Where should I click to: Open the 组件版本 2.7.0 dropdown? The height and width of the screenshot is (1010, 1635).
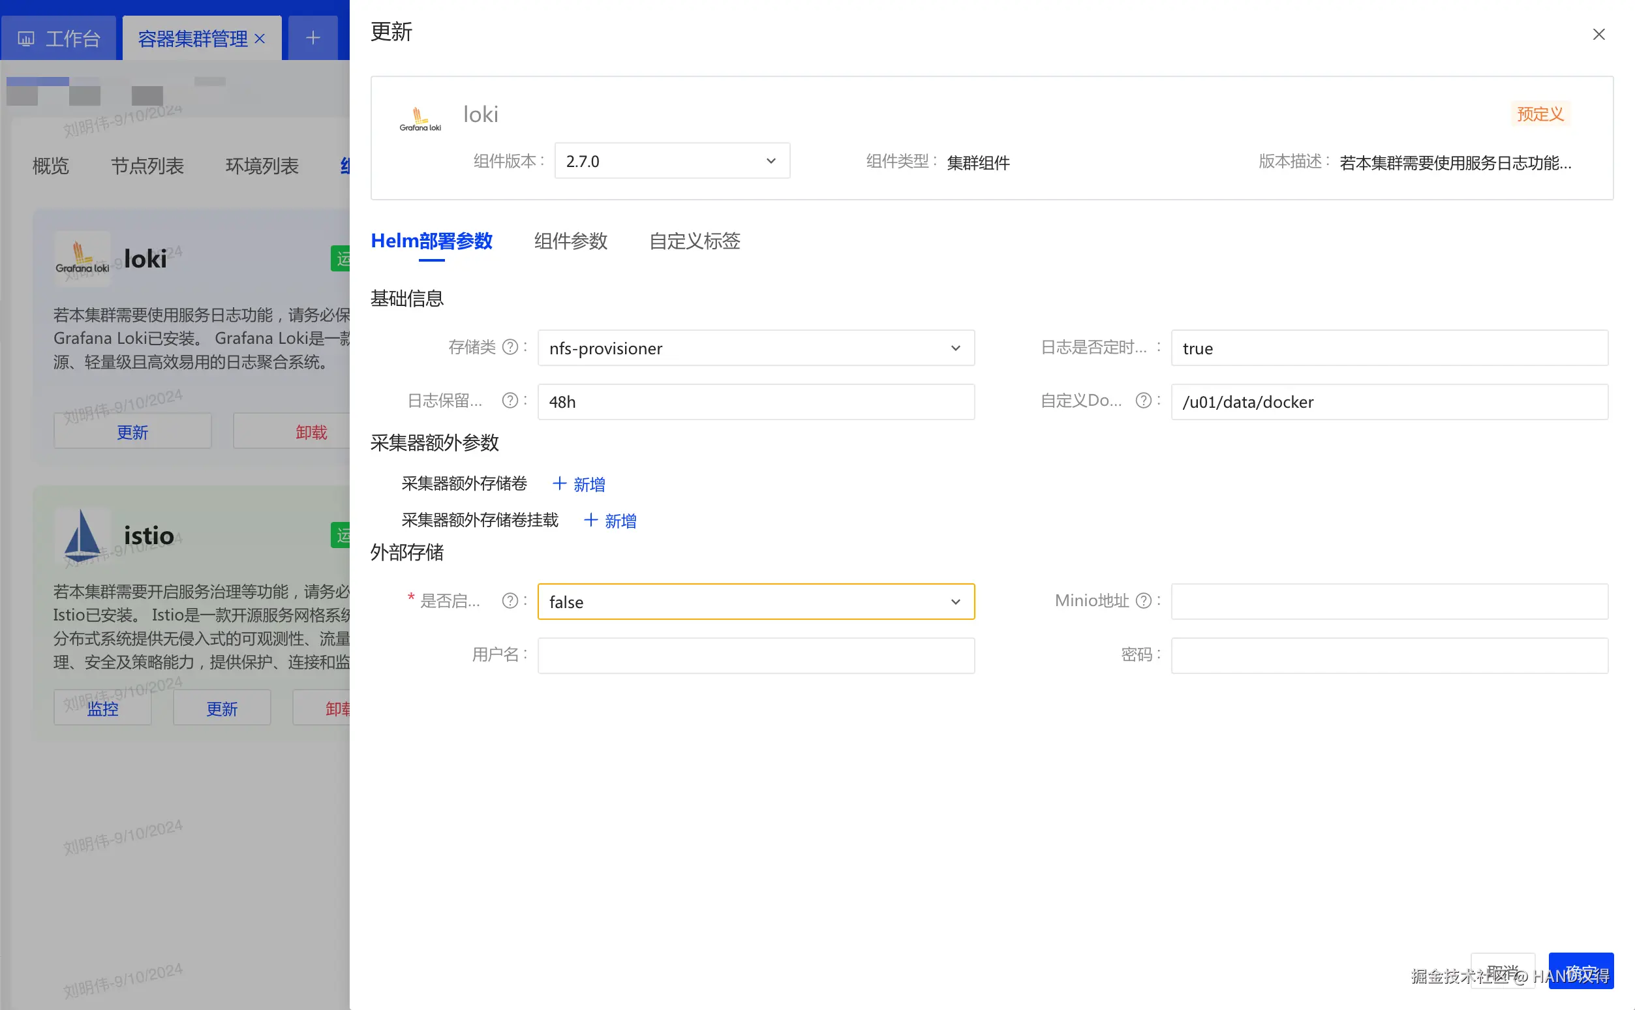click(671, 161)
